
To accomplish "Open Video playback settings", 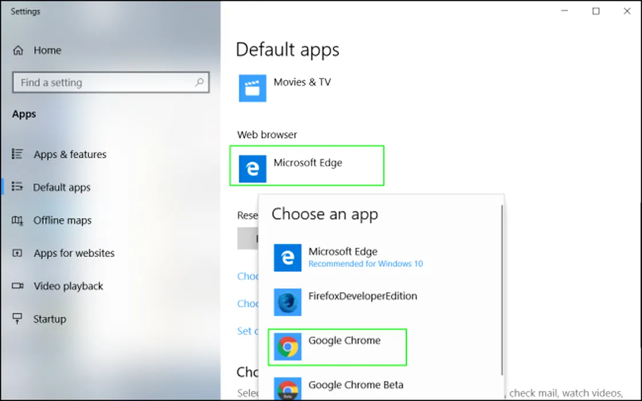I will coord(68,286).
